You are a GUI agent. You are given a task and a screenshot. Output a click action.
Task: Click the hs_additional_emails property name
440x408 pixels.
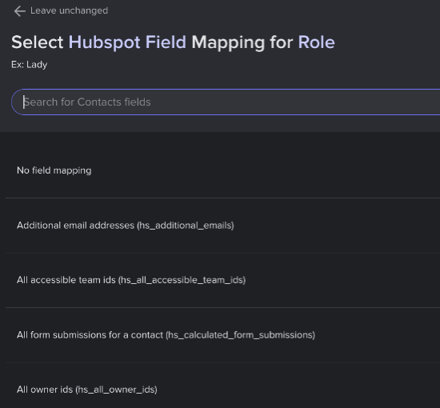point(186,226)
